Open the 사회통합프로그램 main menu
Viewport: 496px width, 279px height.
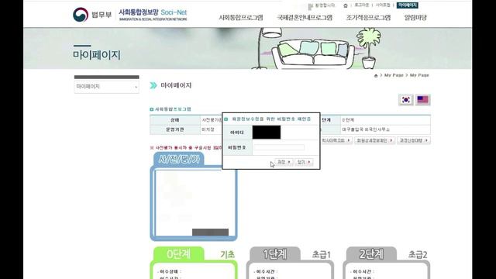coord(241,18)
